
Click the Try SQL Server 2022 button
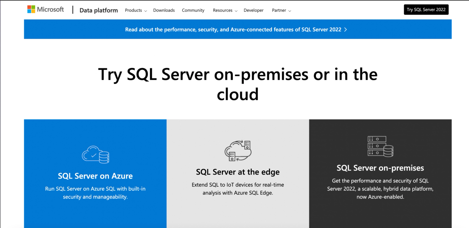click(426, 10)
